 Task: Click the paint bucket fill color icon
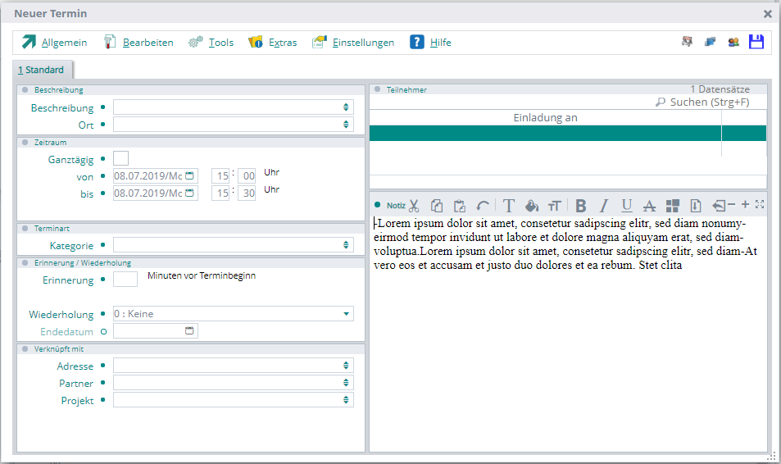coord(531,206)
